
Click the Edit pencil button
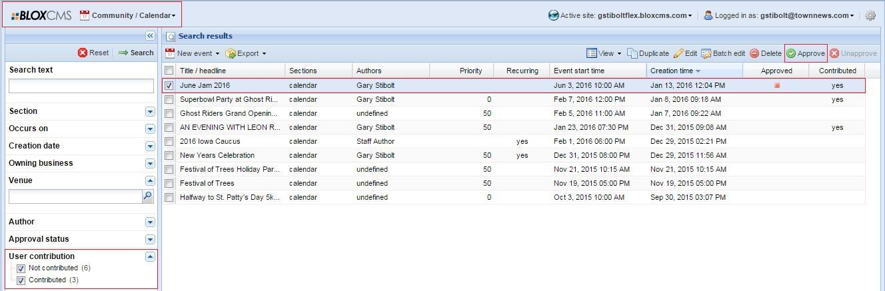pyautogui.click(x=685, y=53)
